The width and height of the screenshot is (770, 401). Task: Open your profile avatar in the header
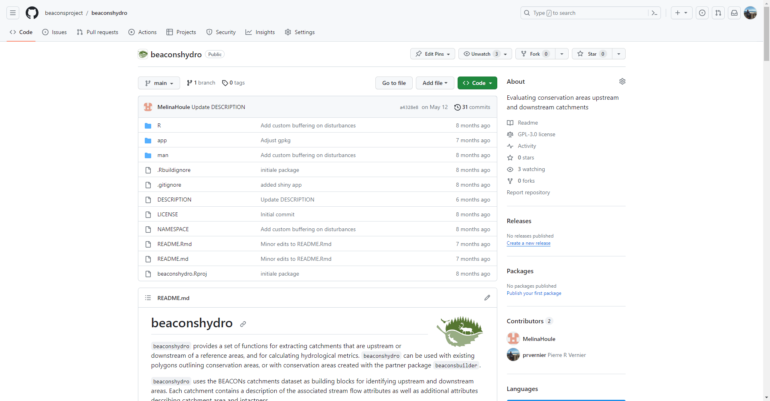(750, 13)
